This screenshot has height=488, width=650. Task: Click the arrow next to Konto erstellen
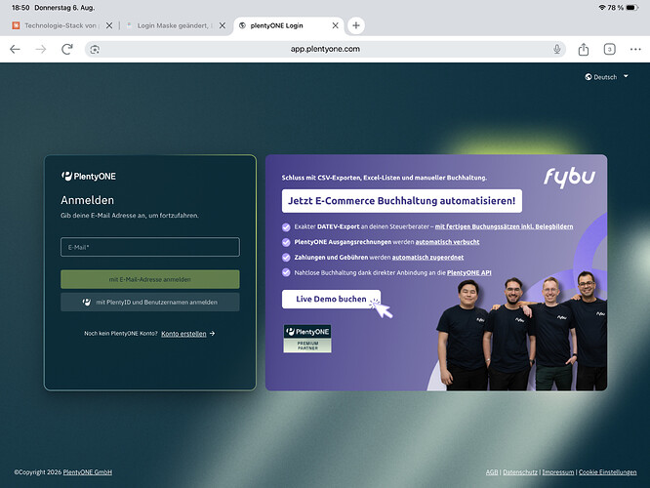coord(212,334)
